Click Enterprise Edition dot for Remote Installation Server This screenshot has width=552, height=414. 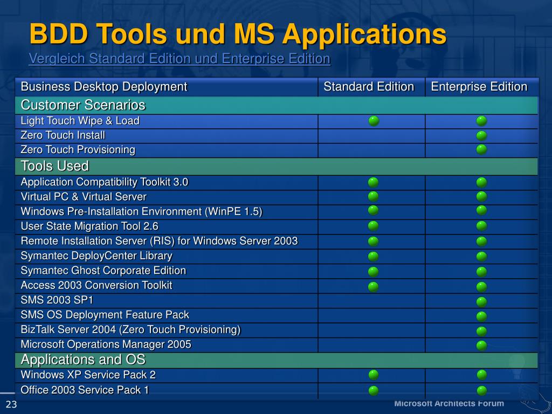[481, 241]
